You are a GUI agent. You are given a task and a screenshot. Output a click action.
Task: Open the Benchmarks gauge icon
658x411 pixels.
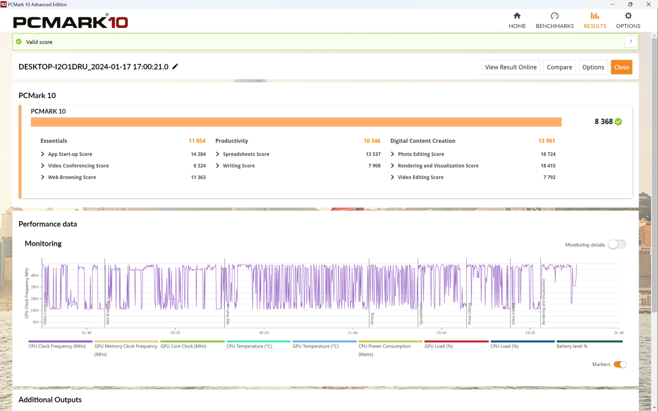tap(554, 16)
